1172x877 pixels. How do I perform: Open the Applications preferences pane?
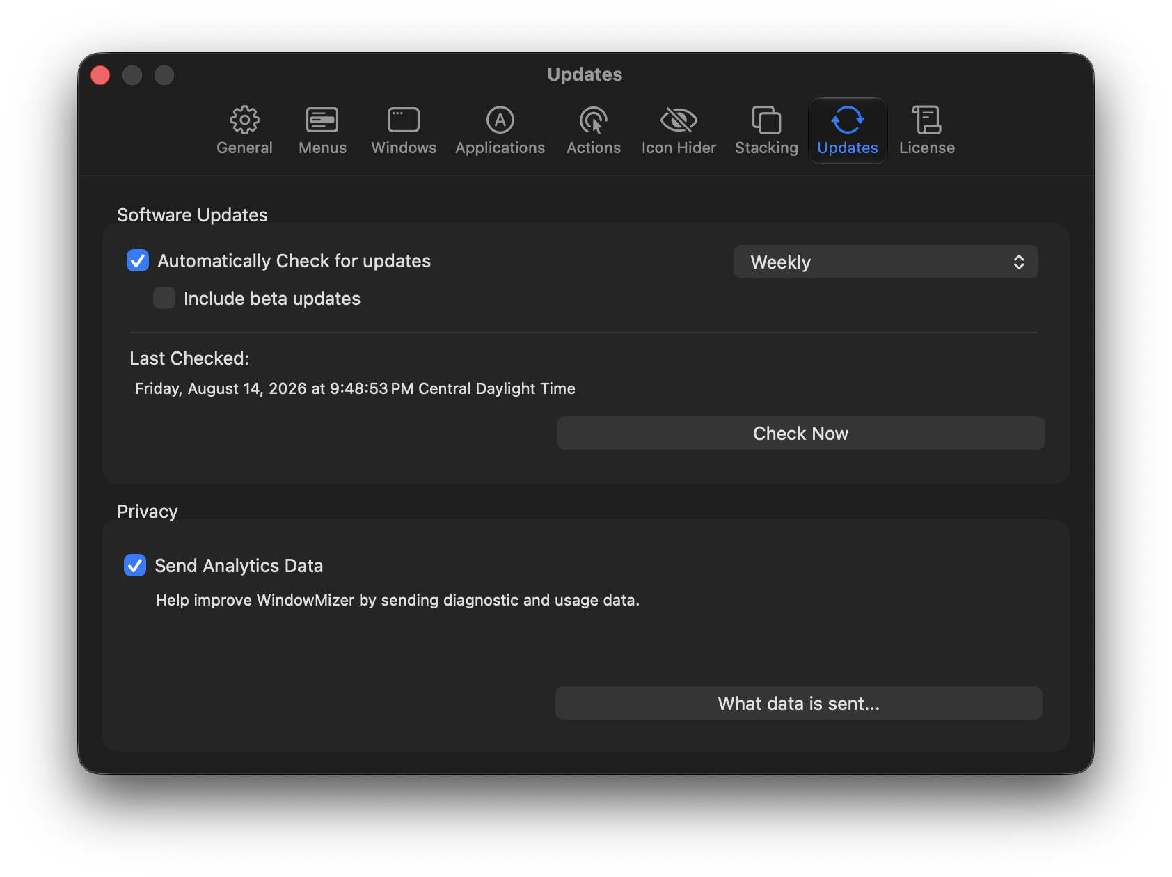[x=500, y=130]
